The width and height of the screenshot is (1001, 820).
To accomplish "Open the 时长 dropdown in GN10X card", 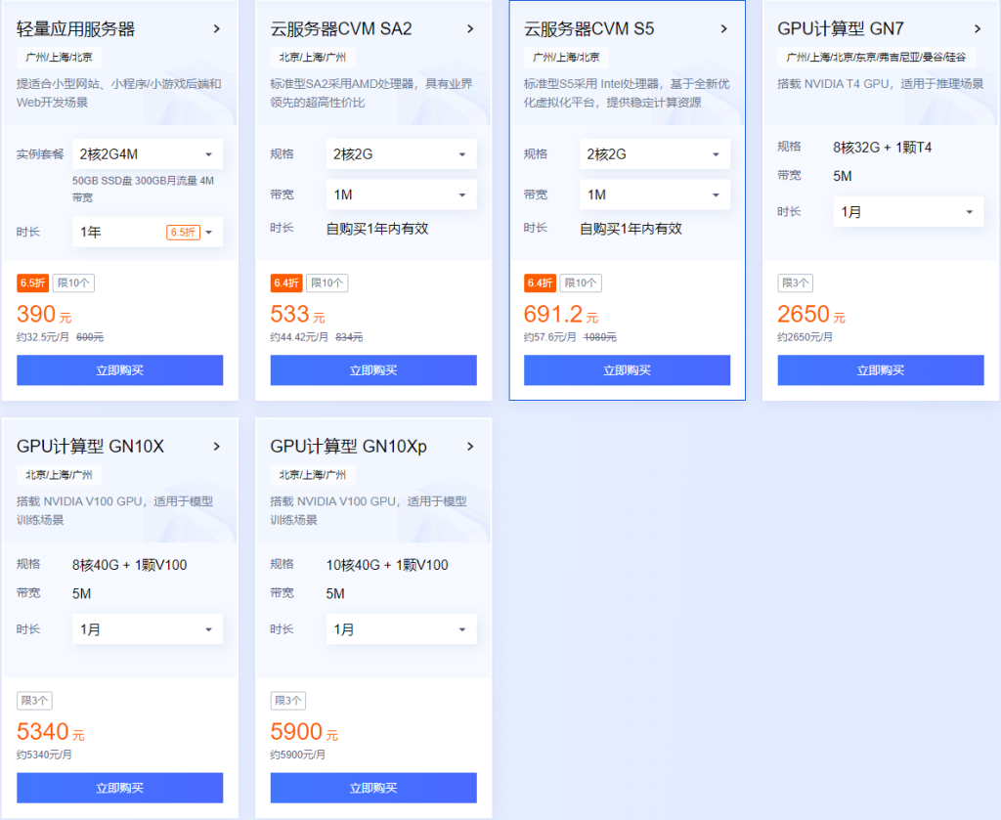I will coord(148,629).
